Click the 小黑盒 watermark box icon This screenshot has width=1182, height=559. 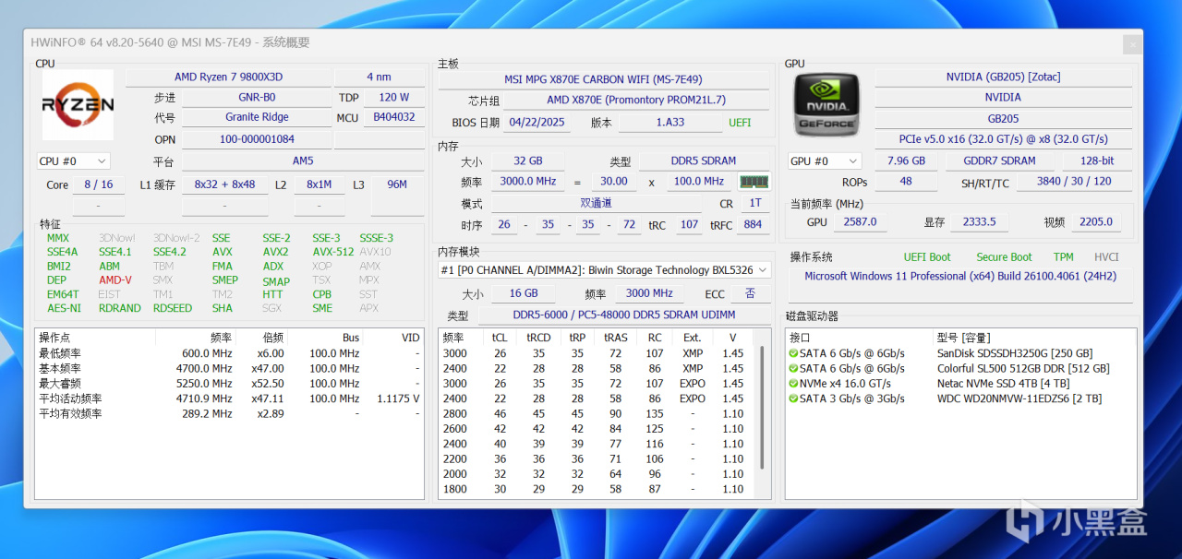[x=1025, y=523]
